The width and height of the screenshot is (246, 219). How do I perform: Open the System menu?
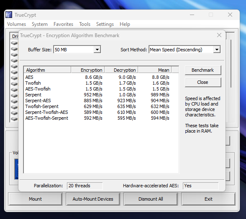pyautogui.click(x=40, y=24)
